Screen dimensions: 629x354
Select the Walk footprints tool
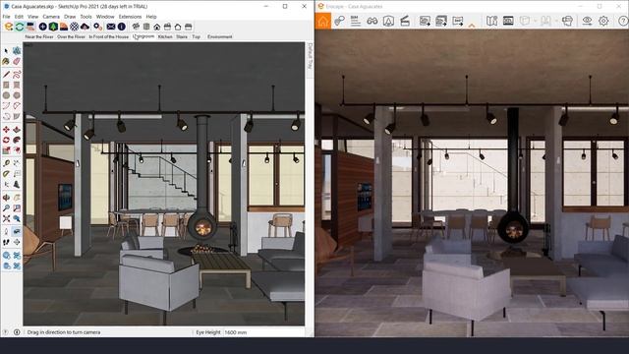pyautogui.click(x=6, y=242)
